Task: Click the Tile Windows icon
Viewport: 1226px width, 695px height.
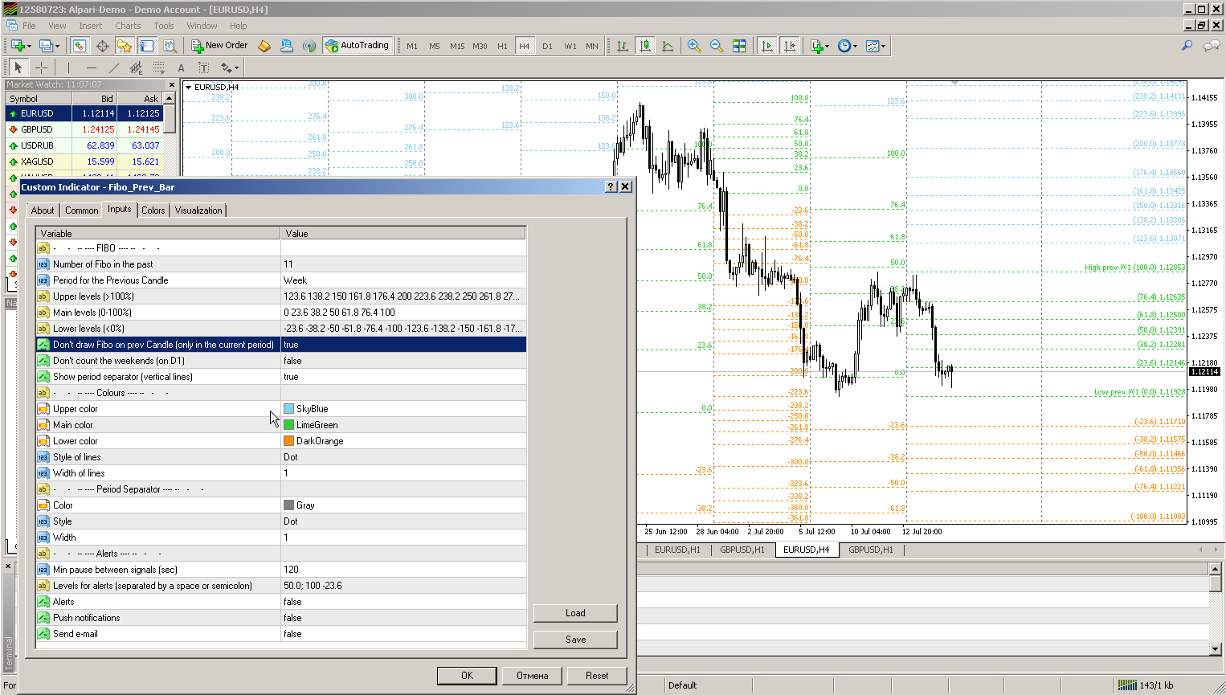Action: 739,46
